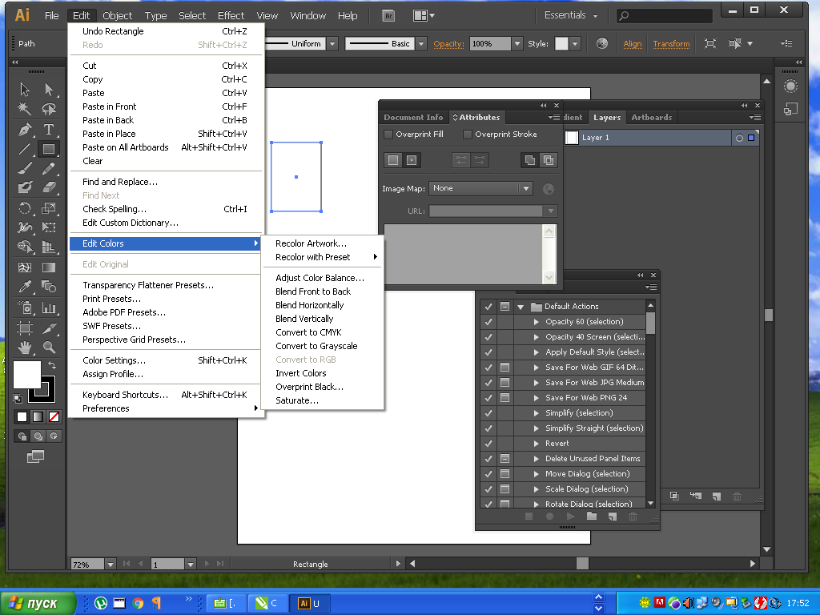820x615 pixels.
Task: Pick the Eyedropper tool
Action: point(25,287)
